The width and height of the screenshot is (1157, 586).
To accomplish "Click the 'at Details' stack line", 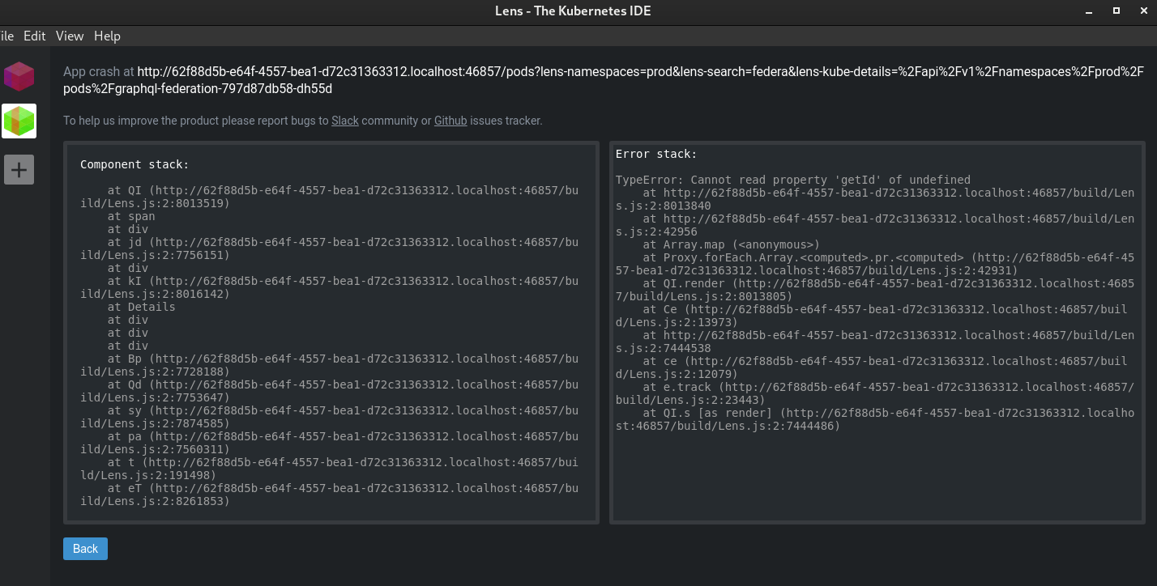I will [x=142, y=307].
